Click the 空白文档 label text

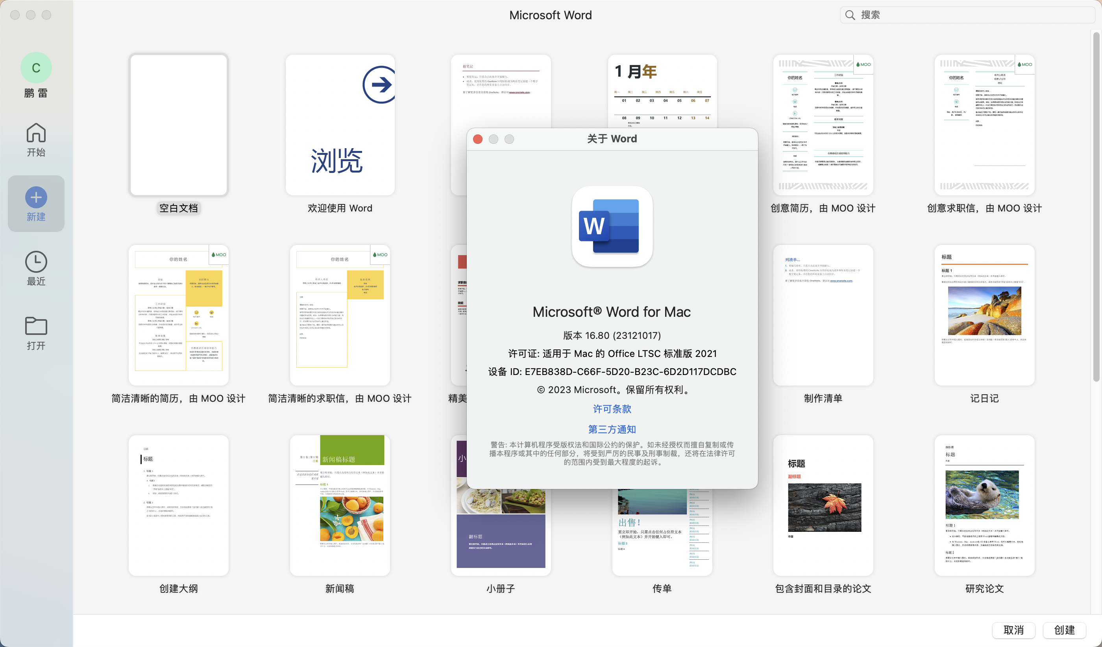click(178, 208)
